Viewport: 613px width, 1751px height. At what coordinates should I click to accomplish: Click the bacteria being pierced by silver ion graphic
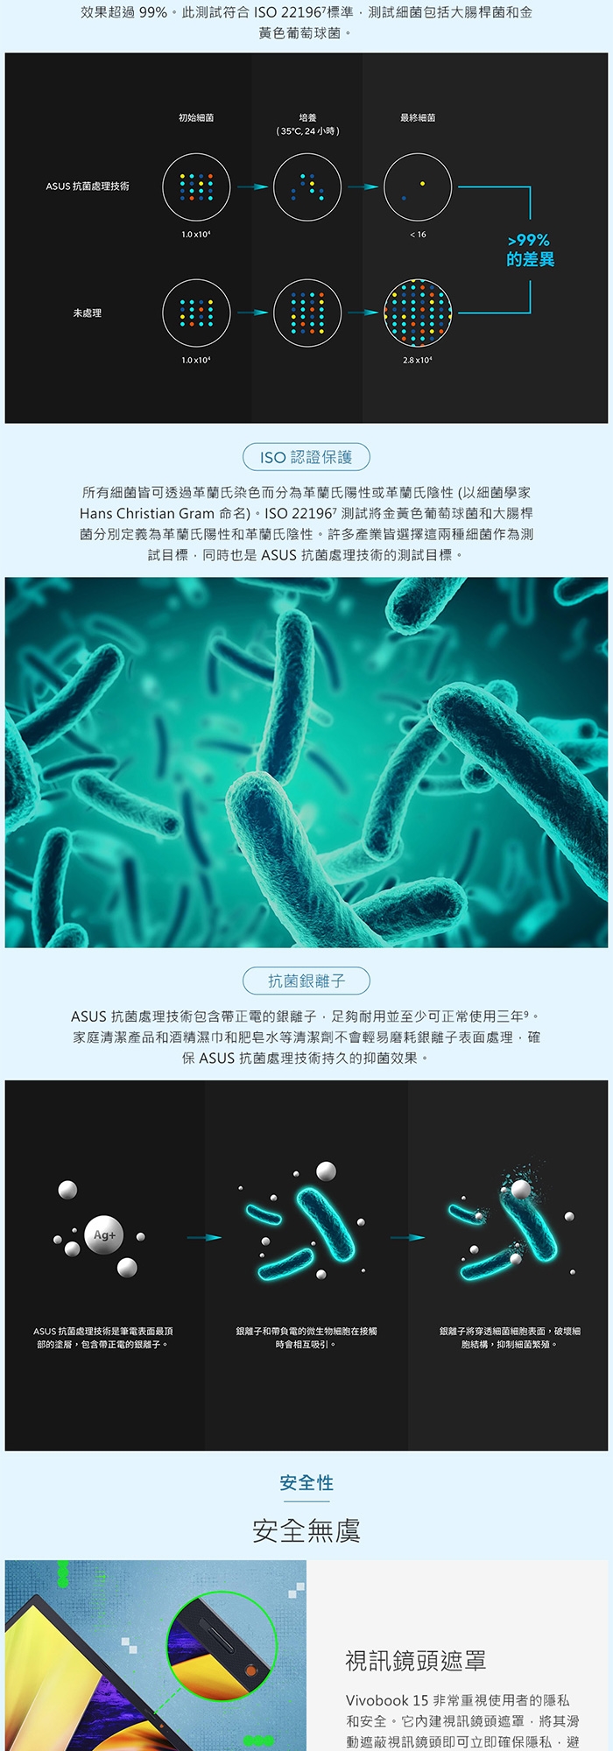(x=512, y=1221)
